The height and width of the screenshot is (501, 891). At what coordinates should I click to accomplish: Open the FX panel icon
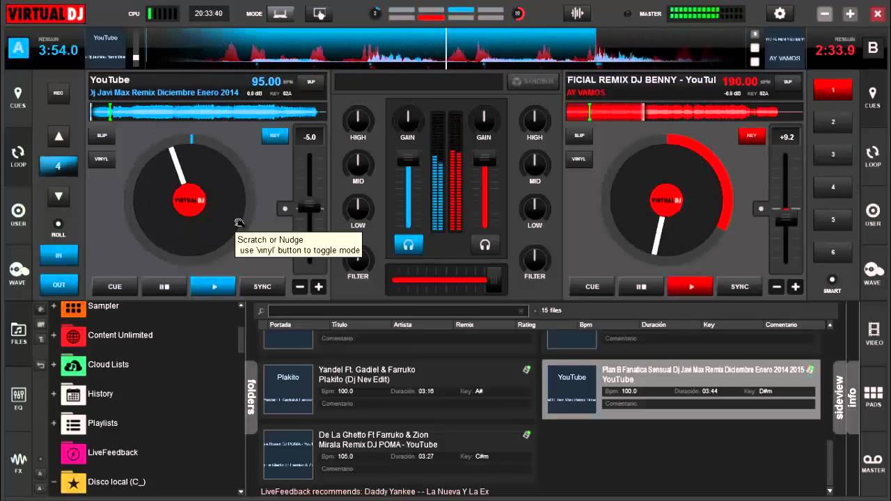point(19,463)
